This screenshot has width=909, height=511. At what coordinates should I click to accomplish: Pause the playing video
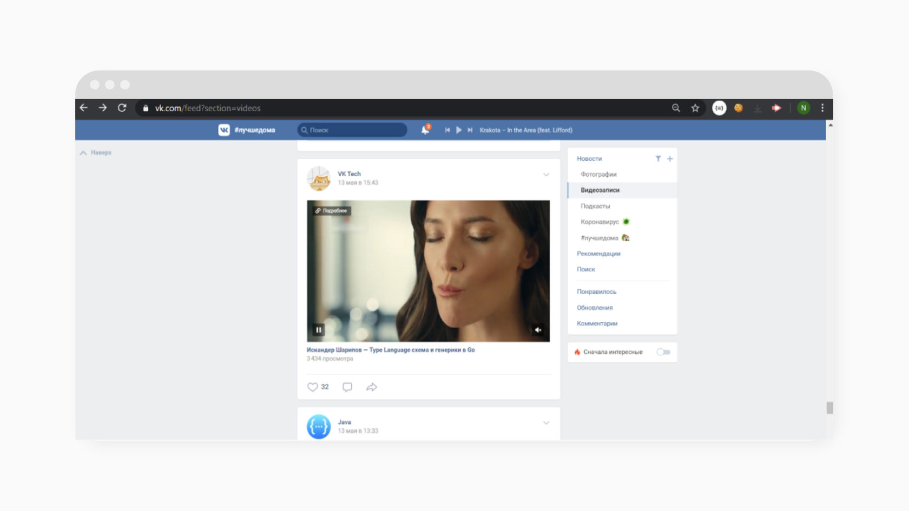[319, 329]
